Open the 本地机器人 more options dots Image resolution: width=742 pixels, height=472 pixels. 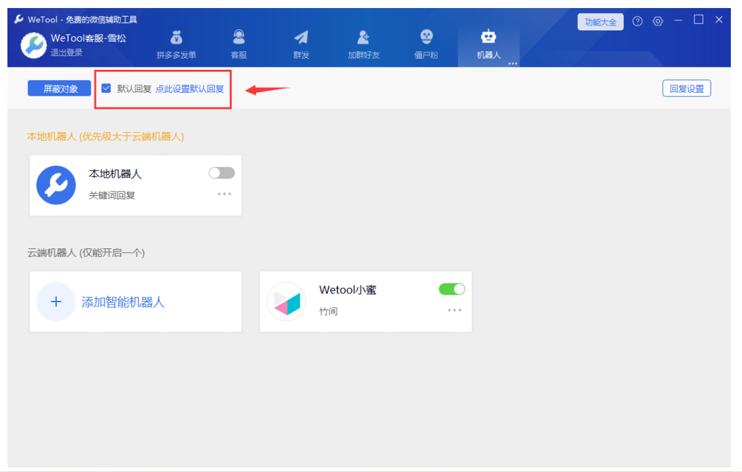[224, 193]
